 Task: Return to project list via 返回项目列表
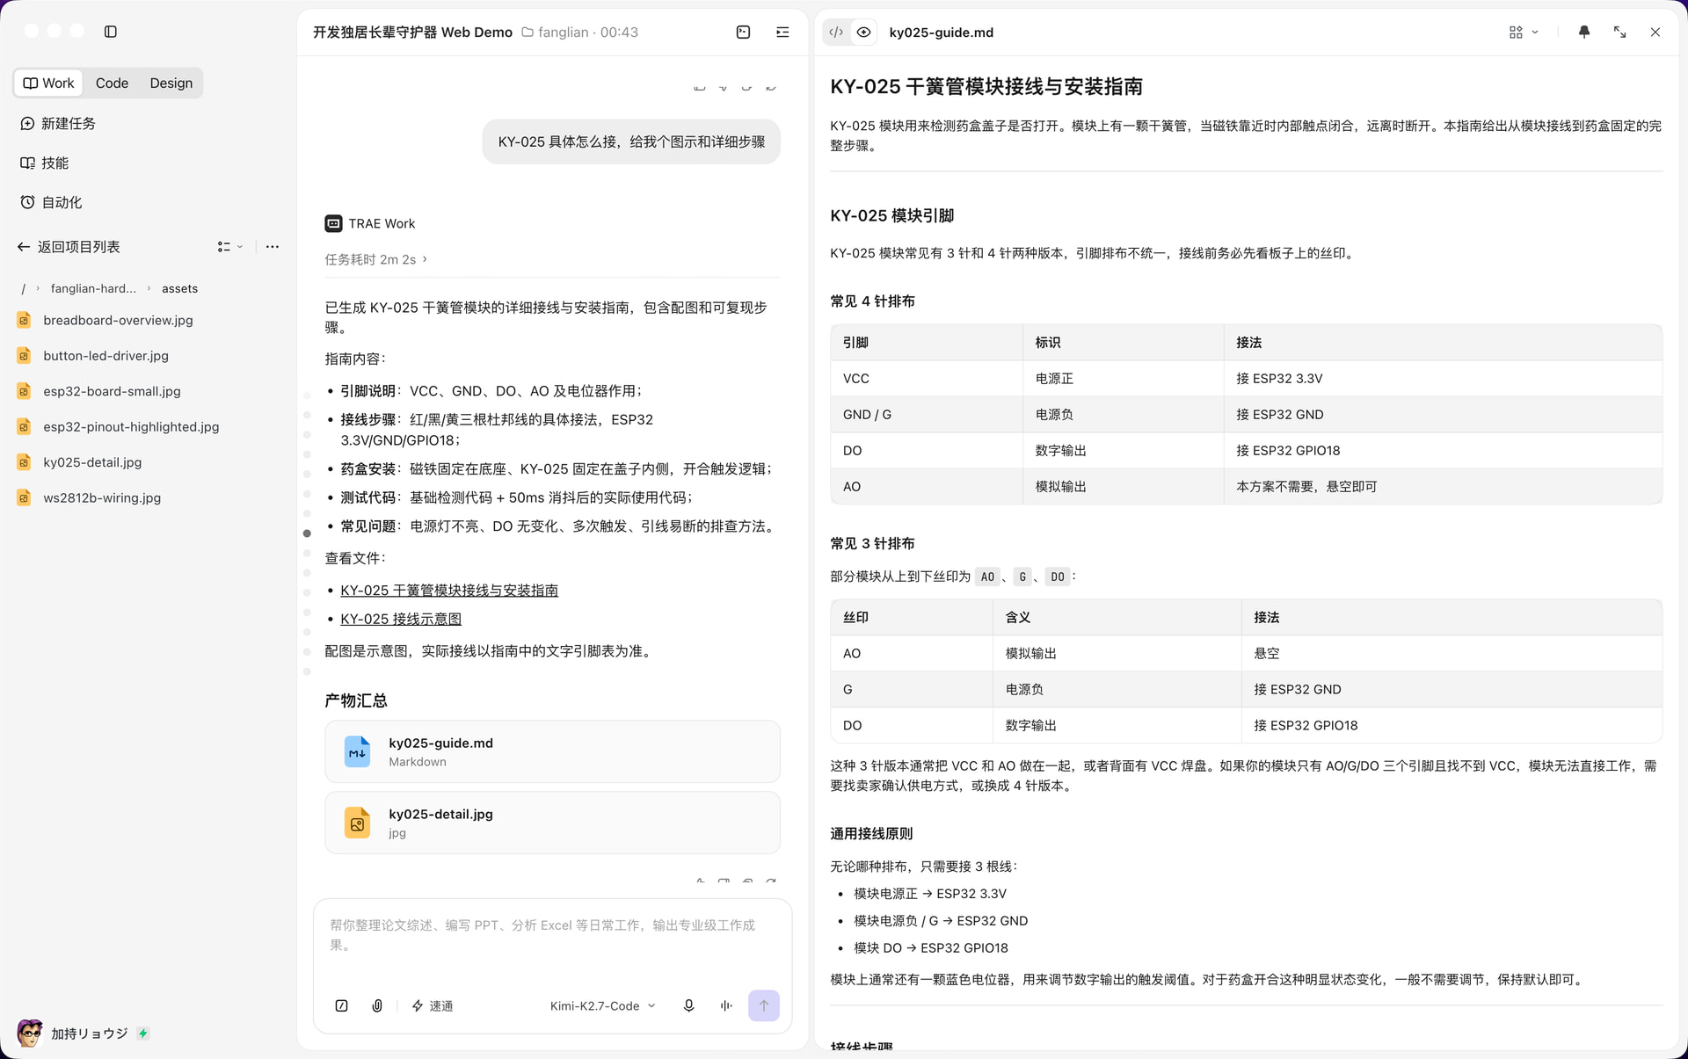[69, 247]
